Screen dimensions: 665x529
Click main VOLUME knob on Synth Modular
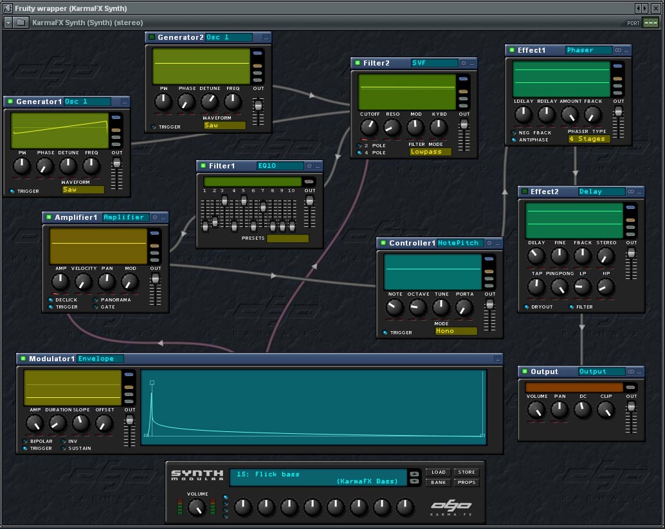[196, 507]
